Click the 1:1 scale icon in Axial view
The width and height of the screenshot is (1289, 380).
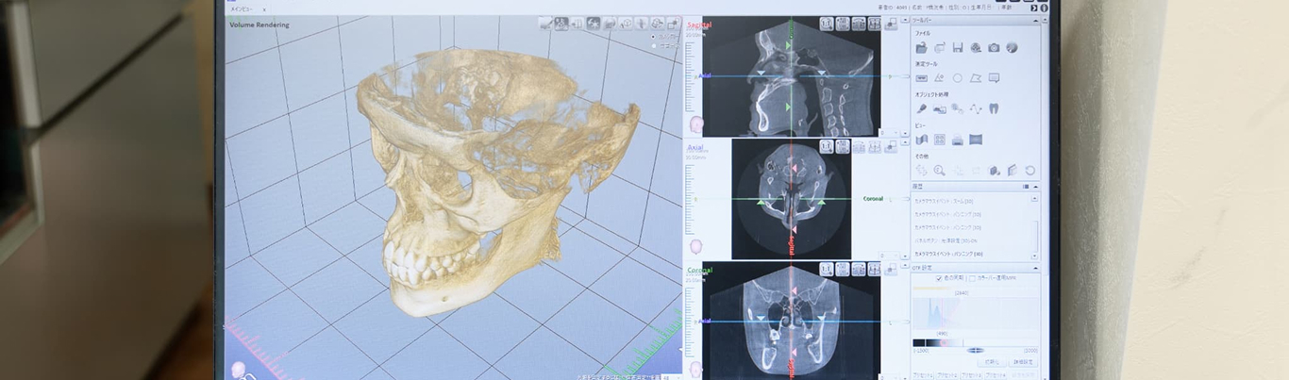point(826,146)
